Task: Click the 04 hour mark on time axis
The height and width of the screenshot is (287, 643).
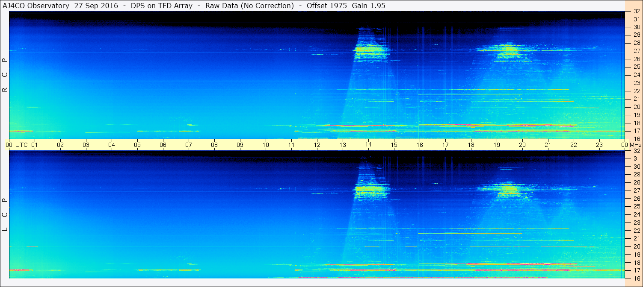Action: click(x=112, y=145)
